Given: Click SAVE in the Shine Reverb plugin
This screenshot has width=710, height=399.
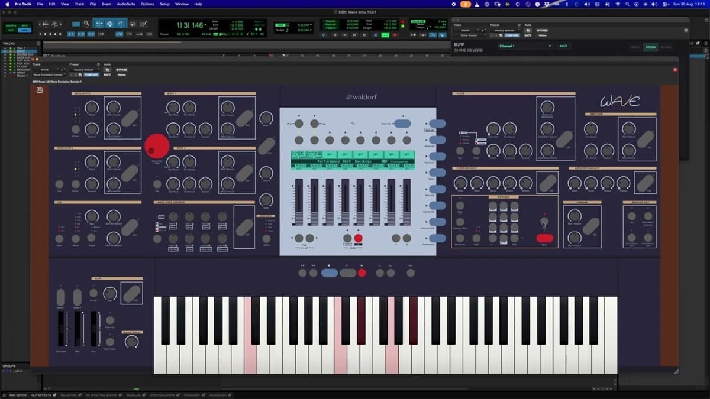Looking at the screenshot, I should coord(563,46).
